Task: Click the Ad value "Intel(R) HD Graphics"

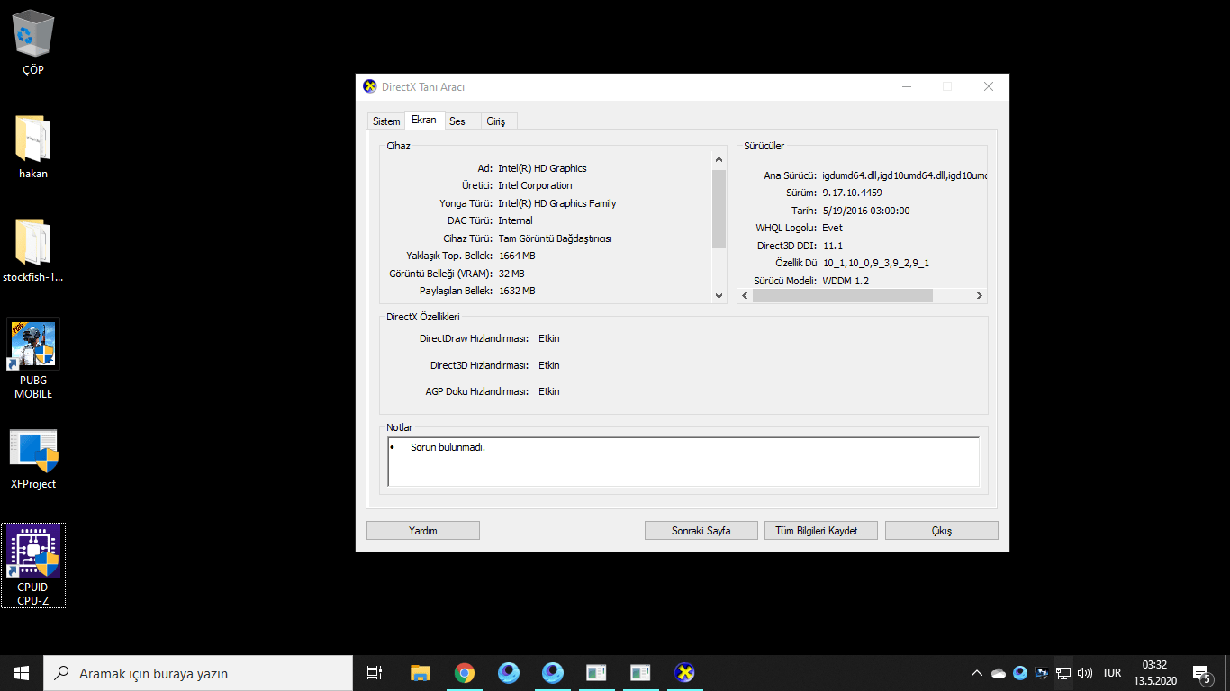Action: coord(542,168)
